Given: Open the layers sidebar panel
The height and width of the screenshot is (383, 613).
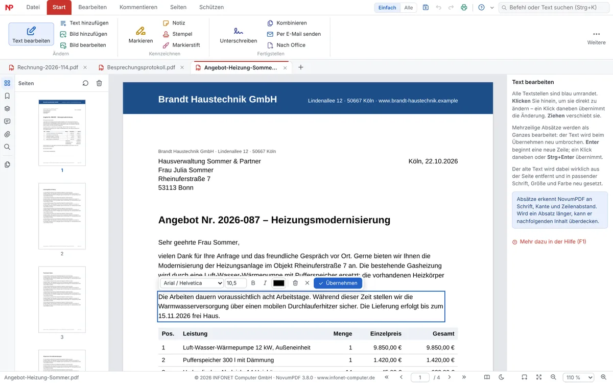Looking at the screenshot, I should tap(7, 108).
